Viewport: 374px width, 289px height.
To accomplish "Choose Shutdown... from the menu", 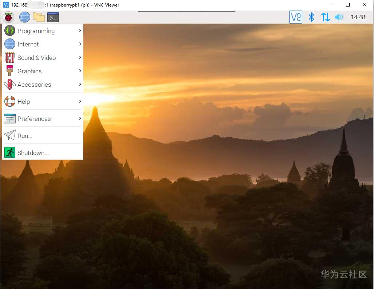I will coord(43,152).
